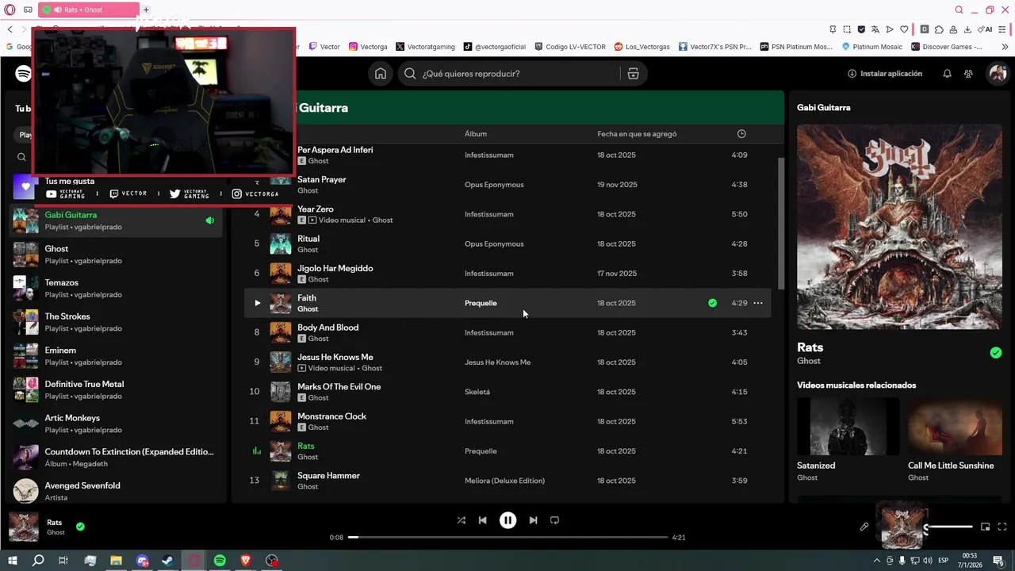1015x571 pixels.
Task: Open a new browser tab with plus icon
Action: [x=146, y=10]
